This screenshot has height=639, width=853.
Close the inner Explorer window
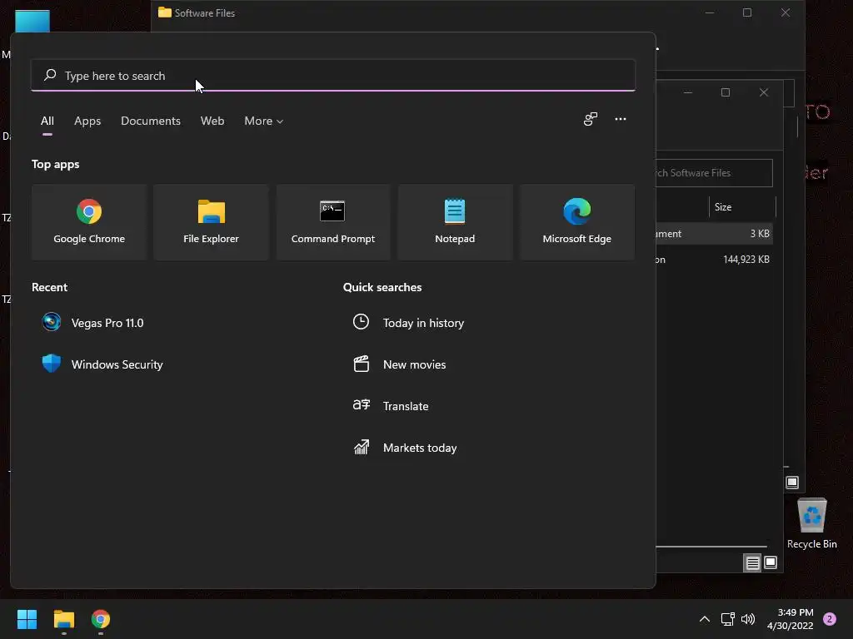click(764, 92)
